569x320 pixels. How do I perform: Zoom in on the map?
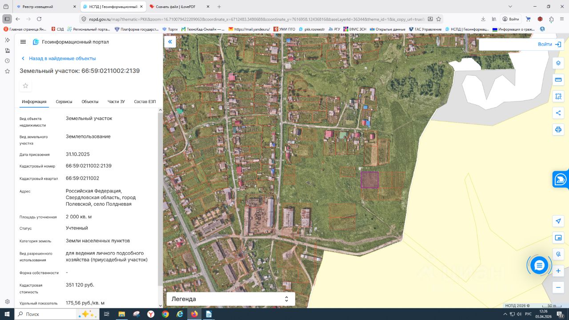(x=558, y=271)
